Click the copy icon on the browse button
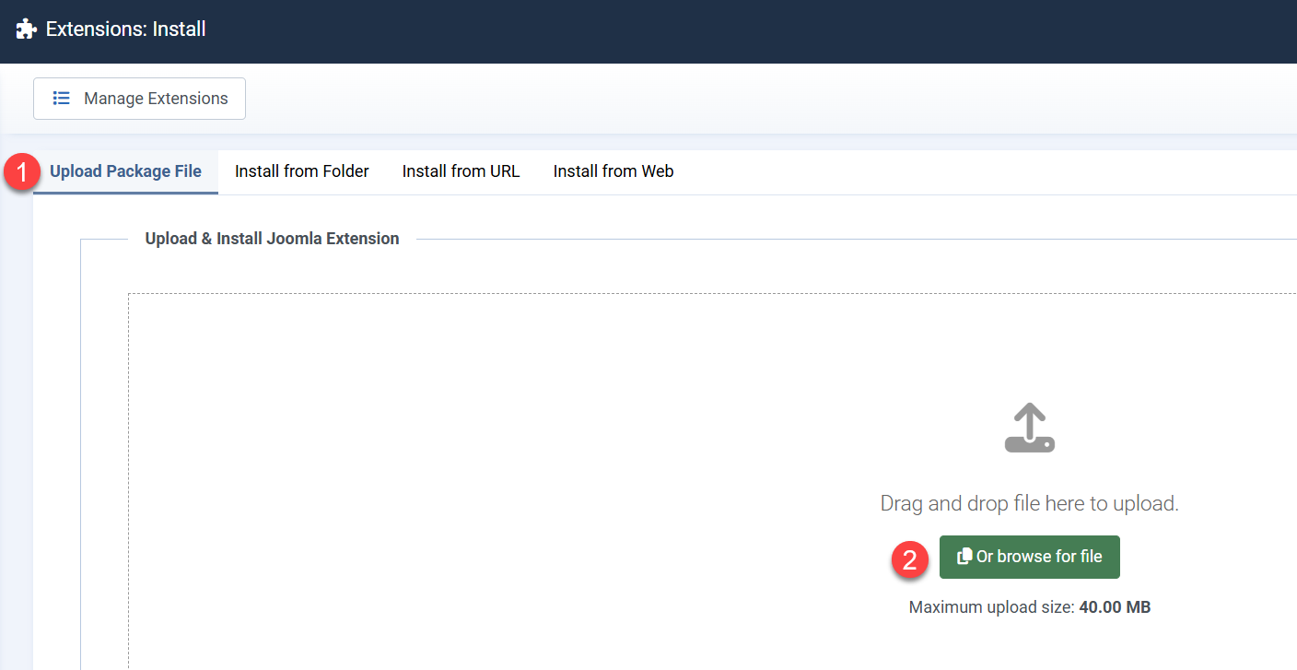This screenshot has height=670, width=1297. [964, 557]
